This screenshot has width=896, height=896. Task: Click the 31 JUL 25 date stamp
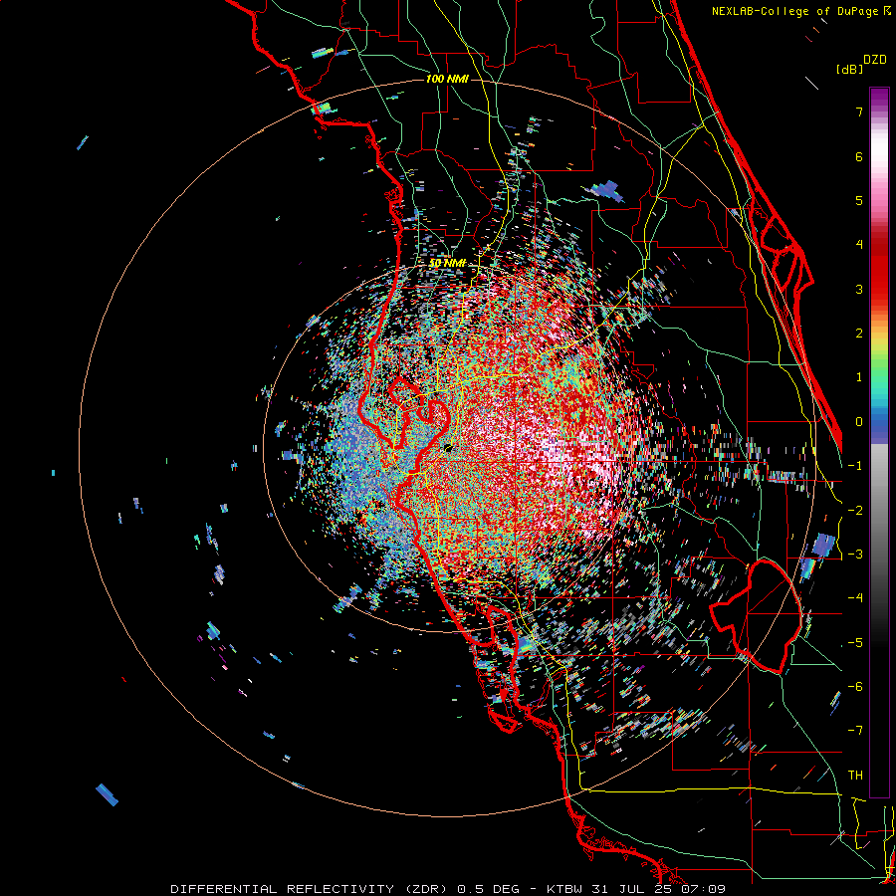click(632, 889)
